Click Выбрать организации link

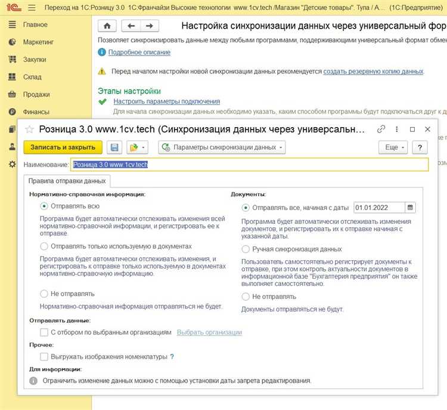click(x=210, y=332)
